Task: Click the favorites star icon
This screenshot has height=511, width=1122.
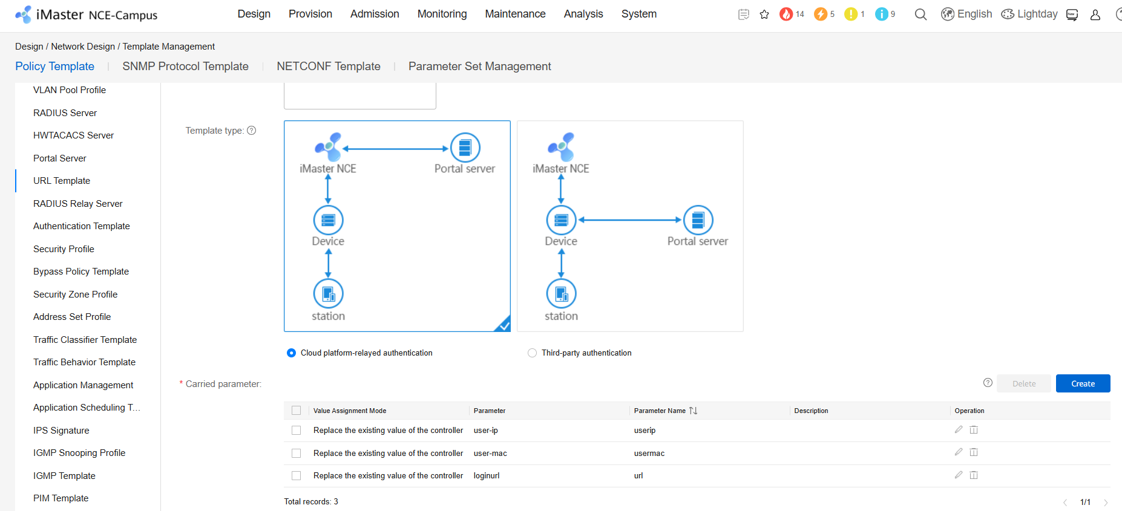Action: [x=764, y=15]
